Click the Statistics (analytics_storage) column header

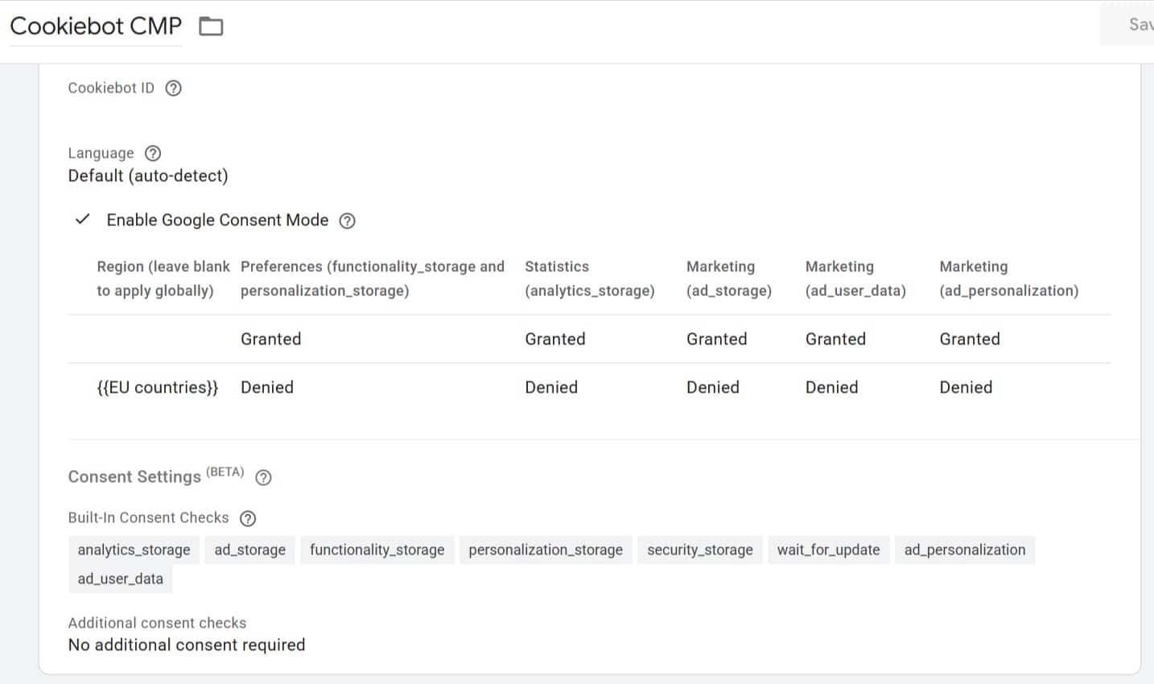tap(590, 278)
